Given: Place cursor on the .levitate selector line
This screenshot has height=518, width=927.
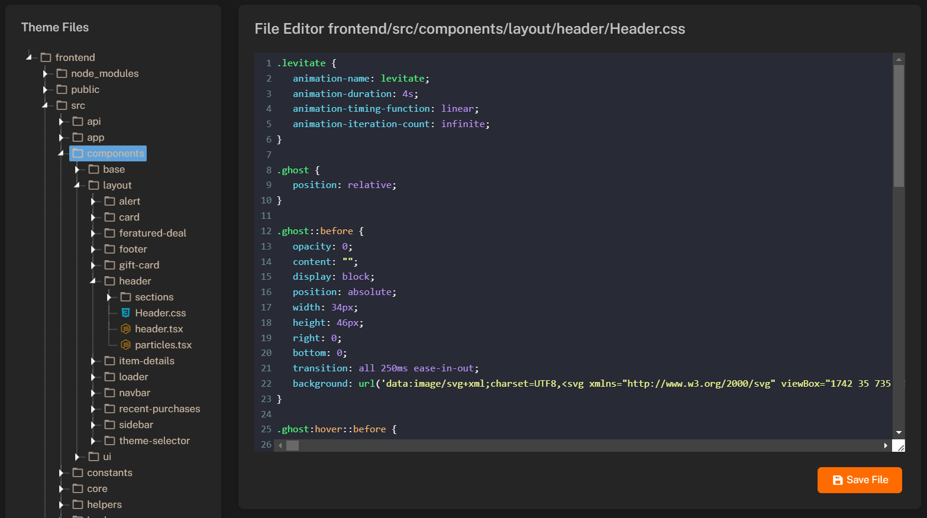Looking at the screenshot, I should pyautogui.click(x=306, y=63).
